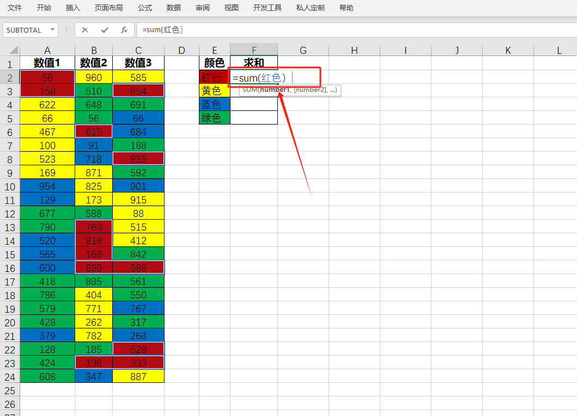The height and width of the screenshot is (416, 577).
Task: Select blue cell with value 718
Action: (94, 159)
